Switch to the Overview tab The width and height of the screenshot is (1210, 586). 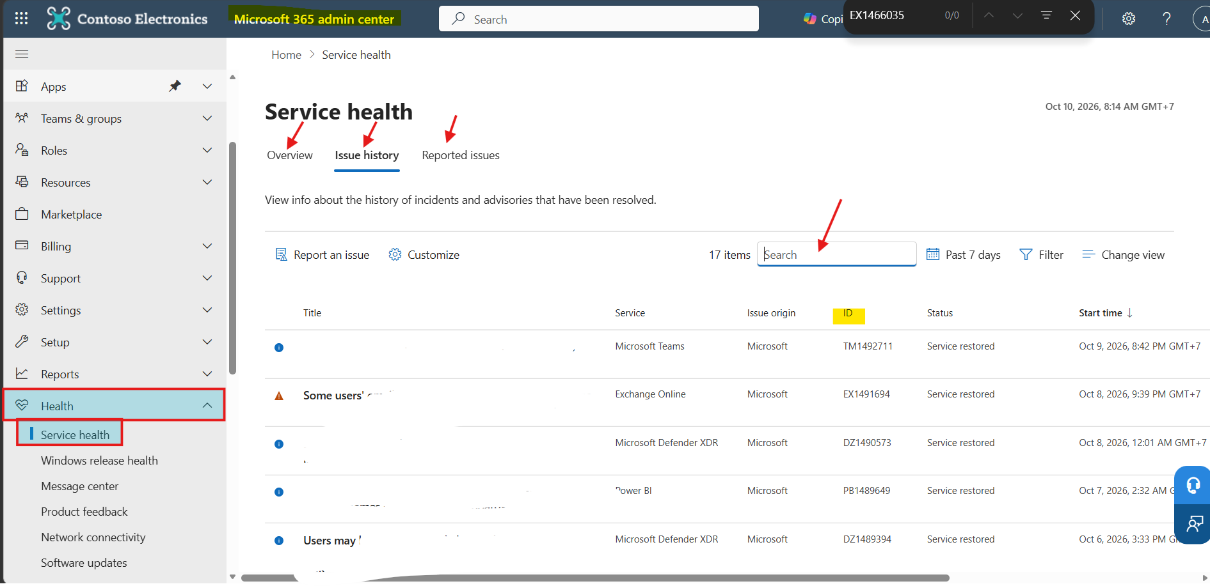[x=290, y=155]
